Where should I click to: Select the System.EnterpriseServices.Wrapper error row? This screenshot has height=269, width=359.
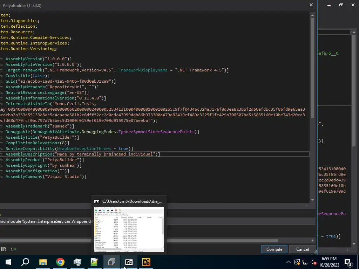[158, 221]
